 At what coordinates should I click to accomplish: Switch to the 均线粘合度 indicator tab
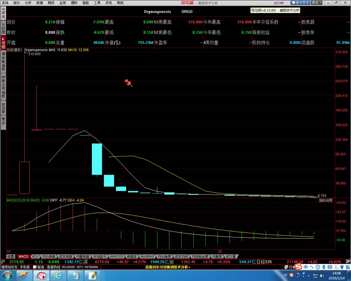coord(200,256)
